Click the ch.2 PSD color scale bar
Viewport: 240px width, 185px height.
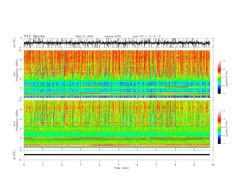pyautogui.click(x=219, y=127)
